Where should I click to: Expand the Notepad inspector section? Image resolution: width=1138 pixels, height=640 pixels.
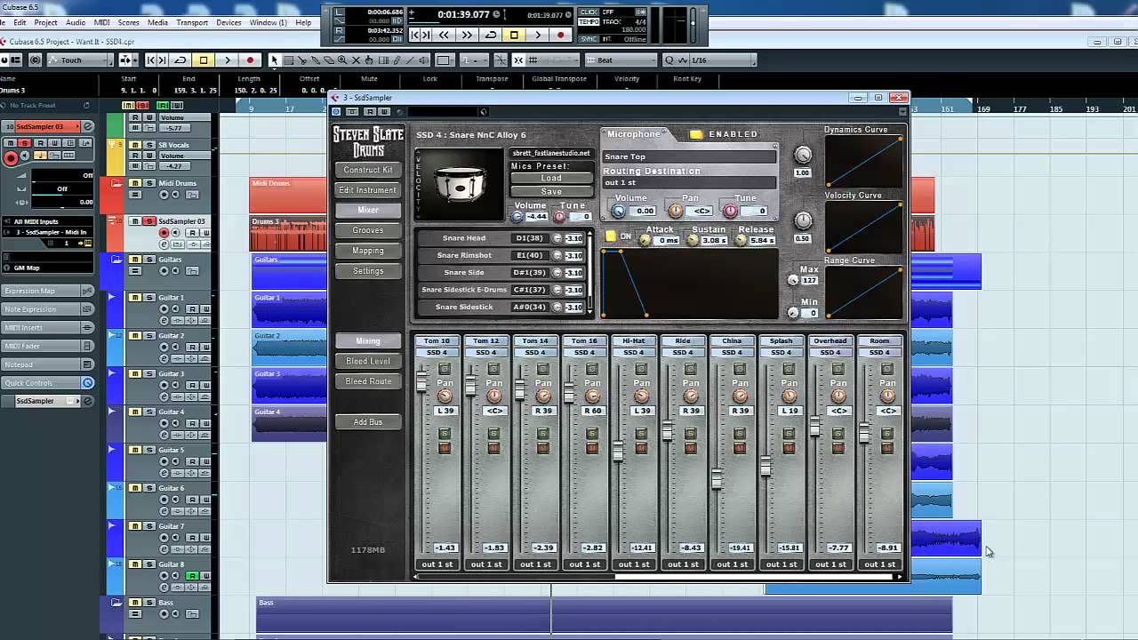coord(48,364)
